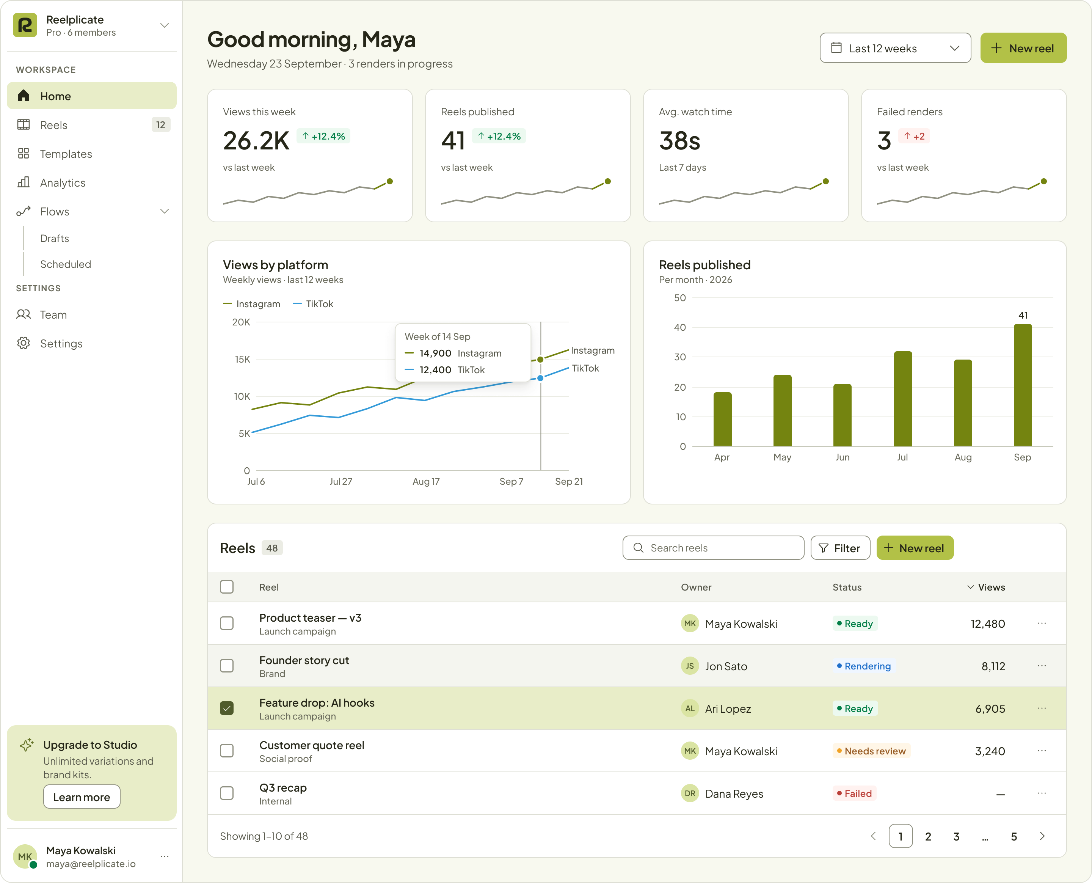Click the Jon Sato avatar JS
1092x883 pixels.
[x=690, y=666]
